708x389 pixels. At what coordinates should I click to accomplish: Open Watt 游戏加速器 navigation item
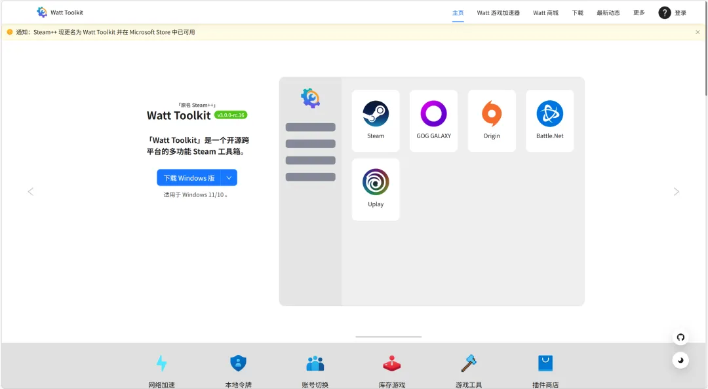pyautogui.click(x=498, y=12)
